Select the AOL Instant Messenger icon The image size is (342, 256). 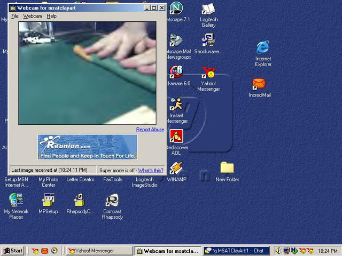(176, 105)
